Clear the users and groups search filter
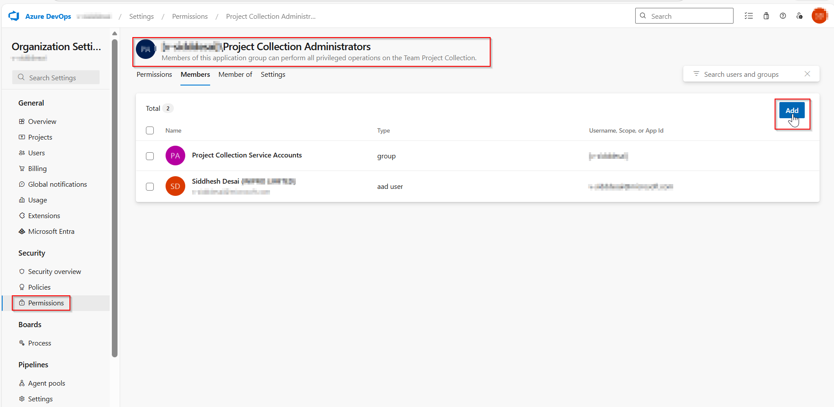 coord(807,74)
